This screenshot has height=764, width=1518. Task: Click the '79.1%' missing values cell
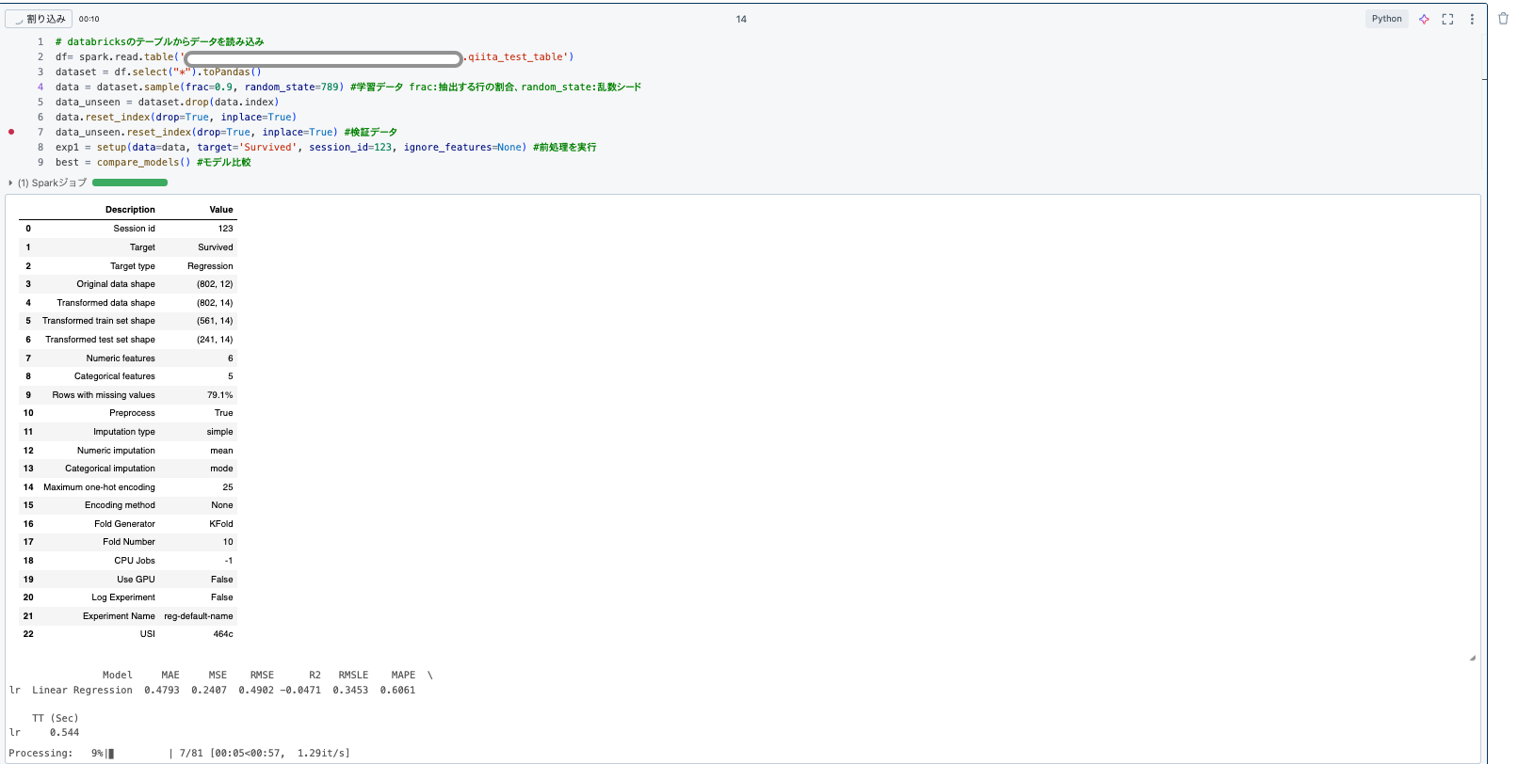point(219,395)
